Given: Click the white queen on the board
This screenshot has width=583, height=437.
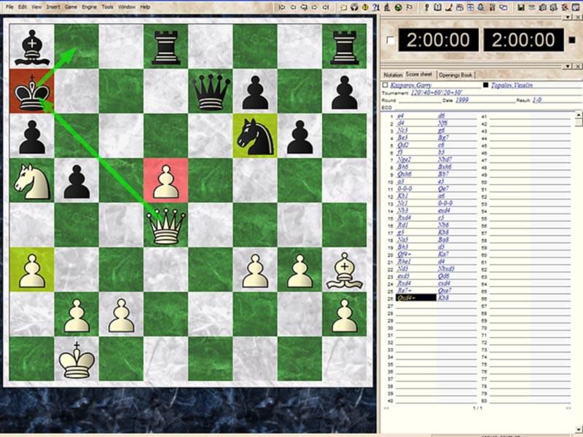Looking at the screenshot, I should pyautogui.click(x=165, y=227).
